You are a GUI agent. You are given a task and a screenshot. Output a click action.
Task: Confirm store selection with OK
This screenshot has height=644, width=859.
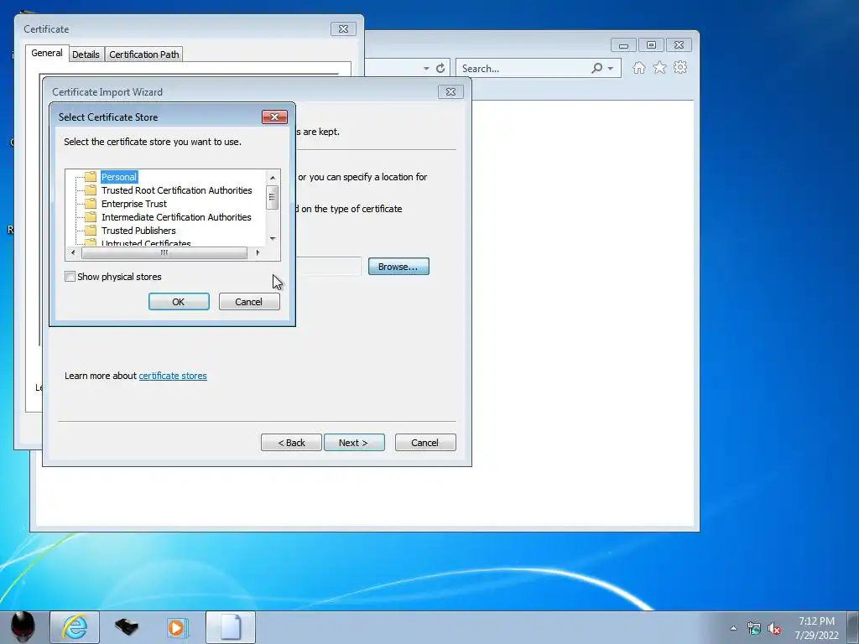tap(179, 302)
